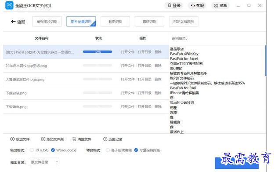This screenshot has height=172, width=275.
Task: Open file for 22年师出网校app图标.png
Action: pyautogui.click(x=128, y=66)
